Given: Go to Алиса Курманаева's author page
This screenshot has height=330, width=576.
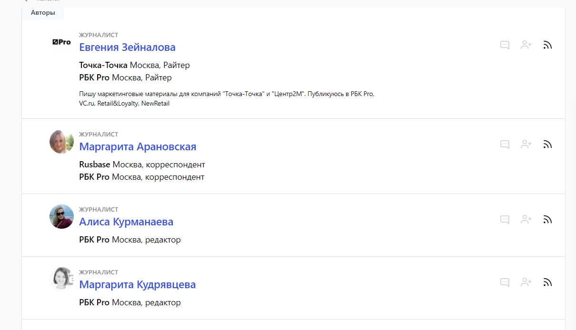Looking at the screenshot, I should 126,222.
